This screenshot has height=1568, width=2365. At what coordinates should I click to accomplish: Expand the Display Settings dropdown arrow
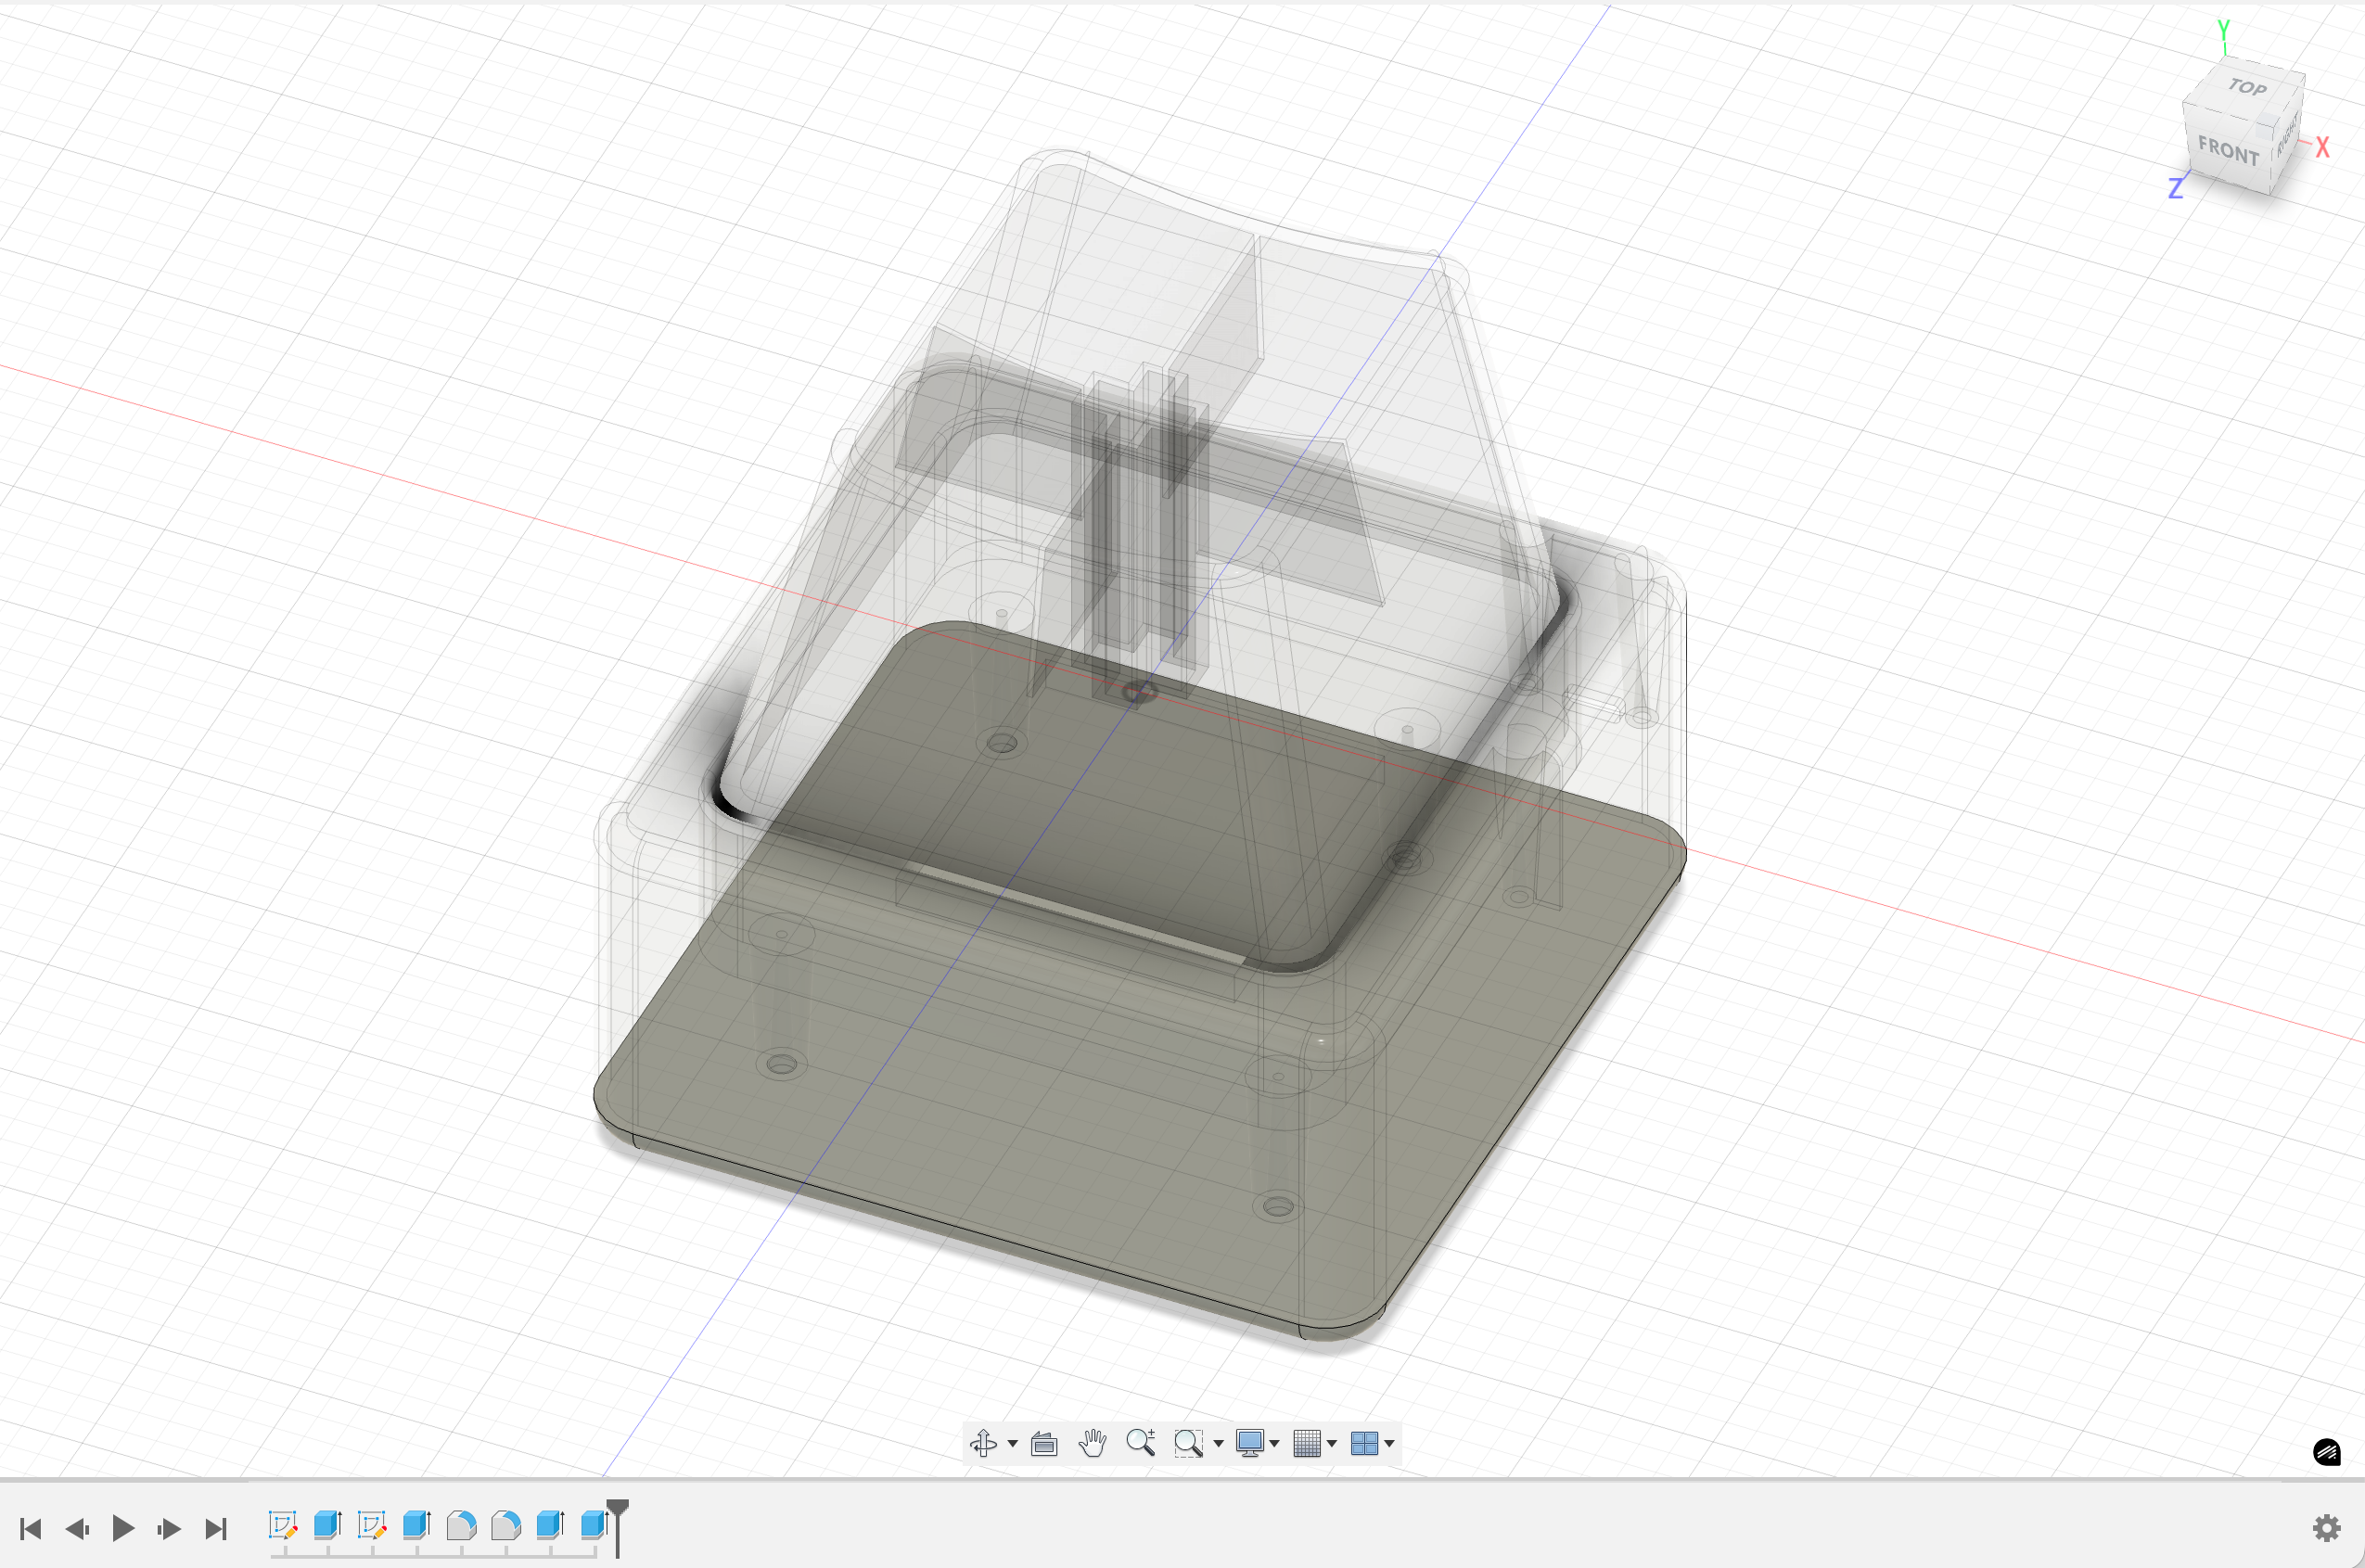pyautogui.click(x=1274, y=1443)
